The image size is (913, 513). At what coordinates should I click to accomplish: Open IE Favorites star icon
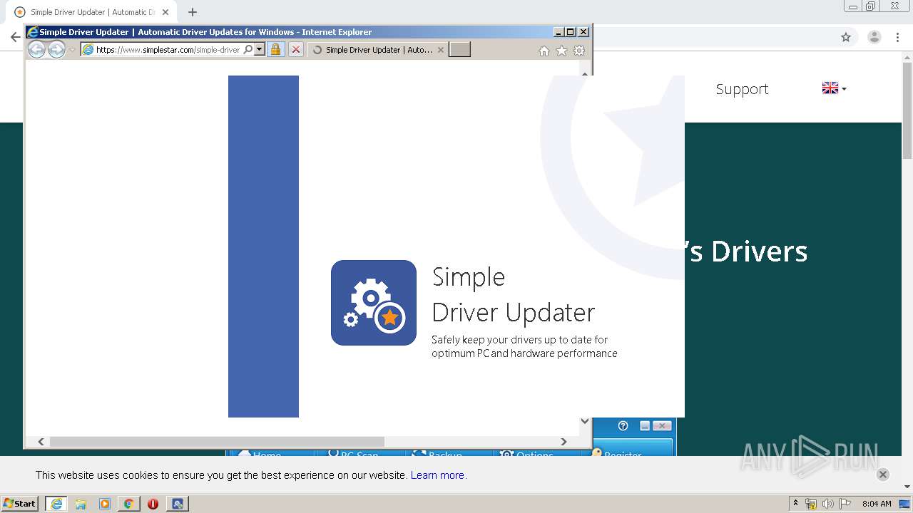561,51
